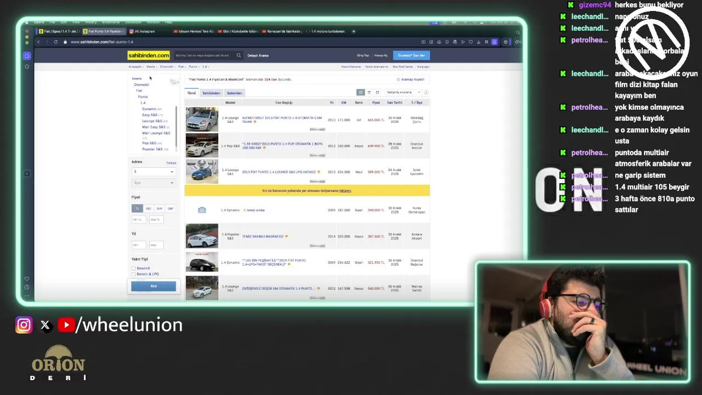This screenshot has width=702, height=395.
Task: Click the min TL price field
Action: coord(138,219)
